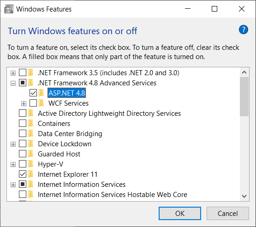Click the folder icon beside Internet Explorer 11
Image resolution: width=256 pixels, height=227 pixels.
31,174
